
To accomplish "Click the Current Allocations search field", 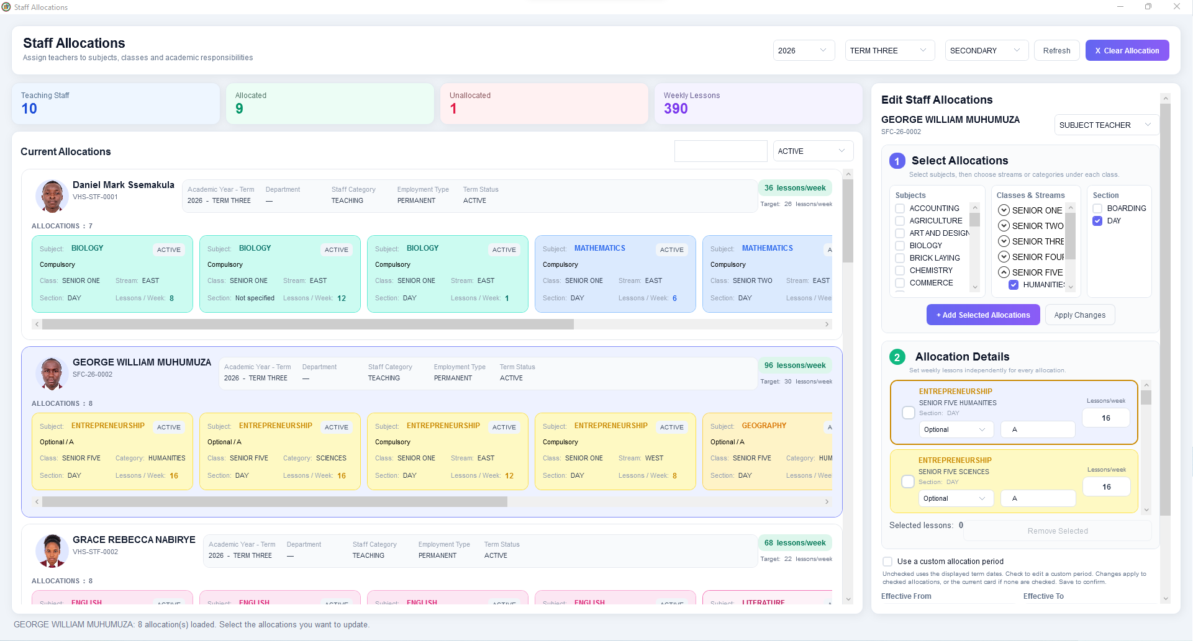I will pos(721,151).
